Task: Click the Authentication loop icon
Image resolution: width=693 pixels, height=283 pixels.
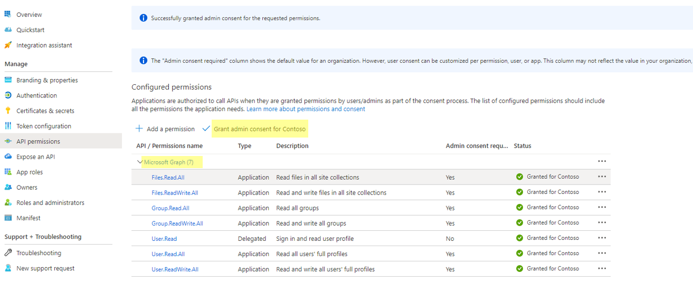Action: click(x=8, y=95)
